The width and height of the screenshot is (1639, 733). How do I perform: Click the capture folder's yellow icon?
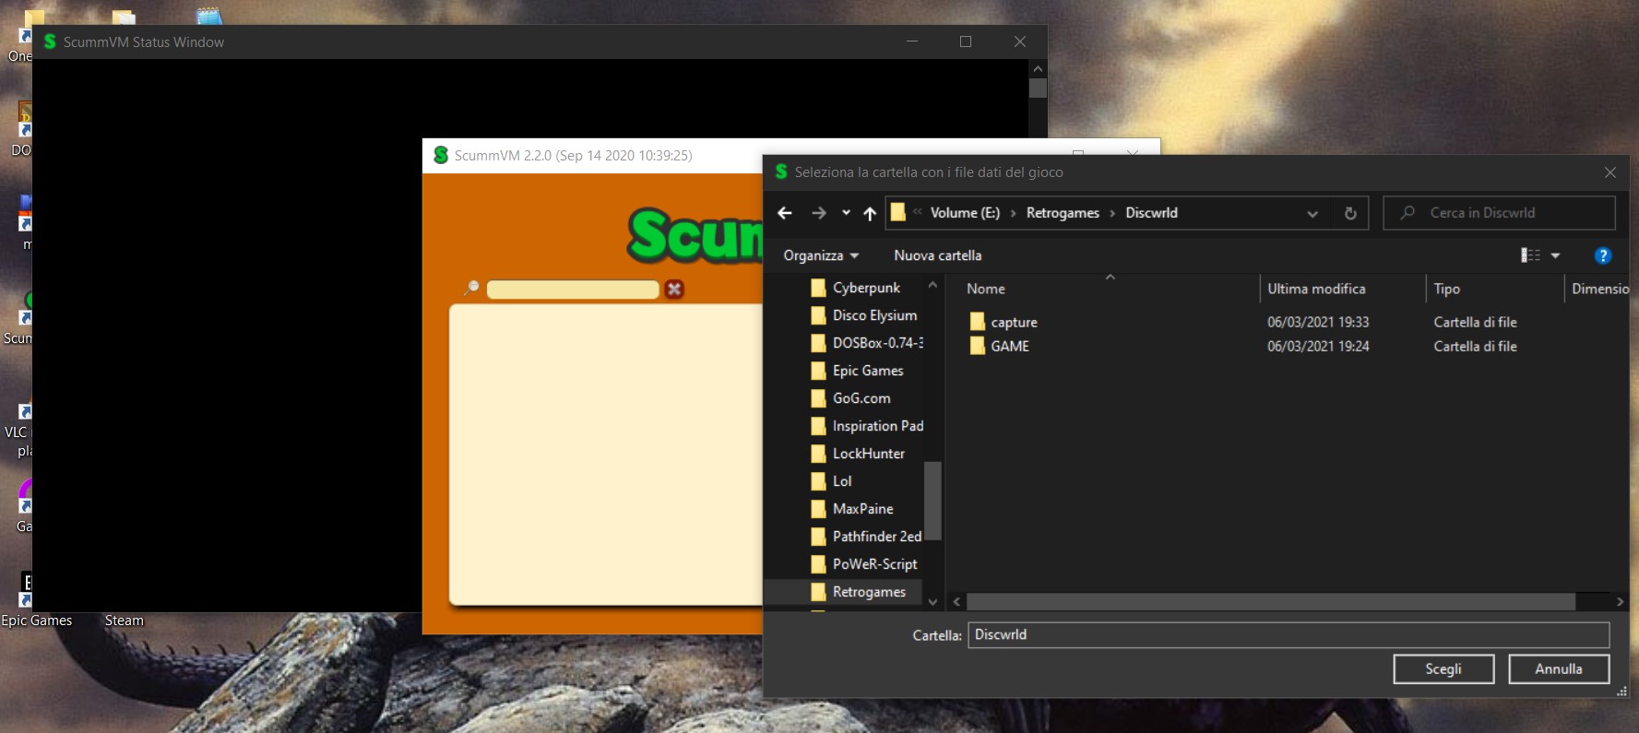(x=977, y=322)
